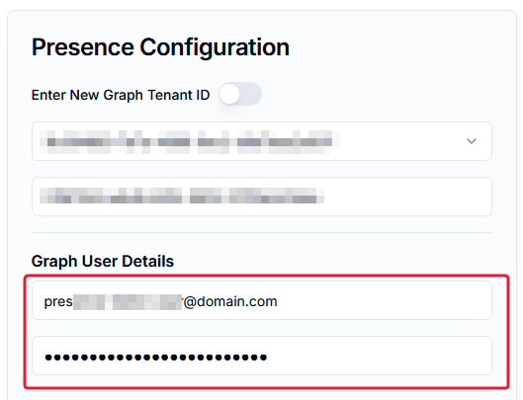
Task: Click the Presence Configuration heading
Action: pyautogui.click(x=160, y=47)
